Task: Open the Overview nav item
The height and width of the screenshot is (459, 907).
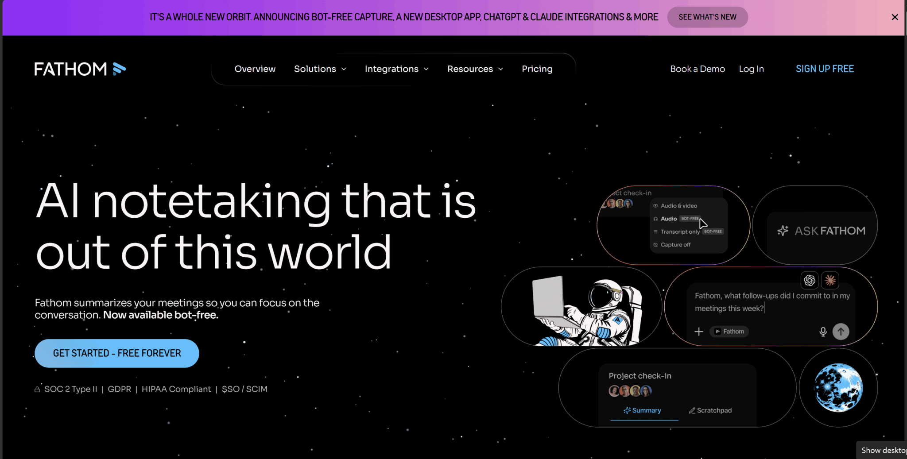Action: [x=255, y=69]
